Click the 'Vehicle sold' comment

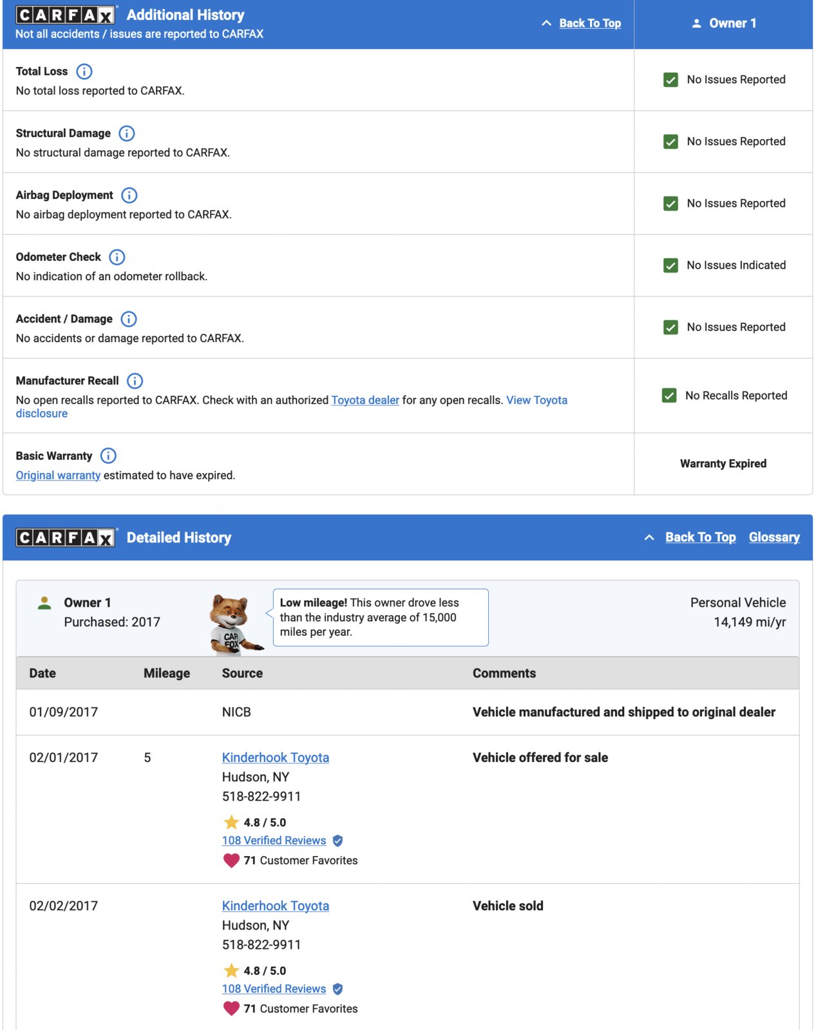coord(508,906)
